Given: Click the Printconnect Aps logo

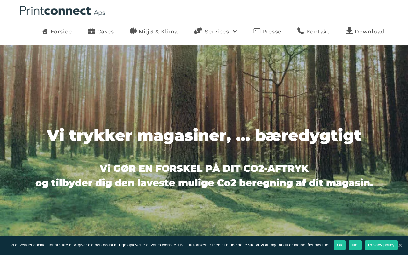Looking at the screenshot, I should pyautogui.click(x=63, y=11).
